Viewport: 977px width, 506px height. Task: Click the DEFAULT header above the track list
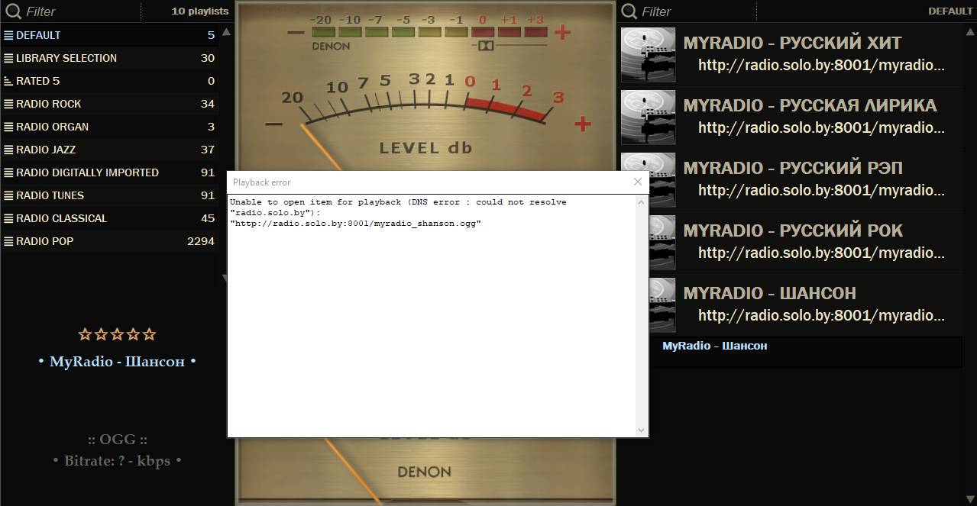tap(950, 11)
